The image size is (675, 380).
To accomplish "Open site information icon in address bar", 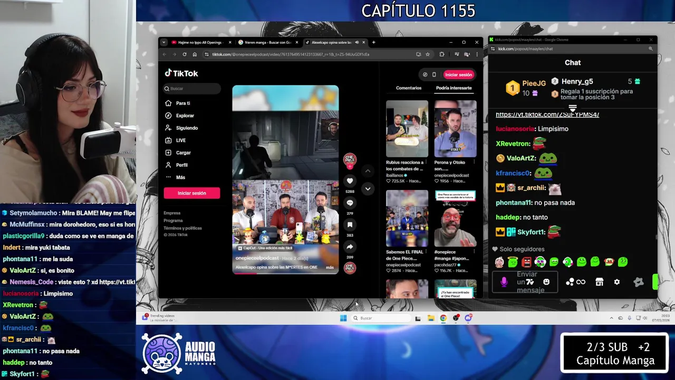I will (207, 54).
